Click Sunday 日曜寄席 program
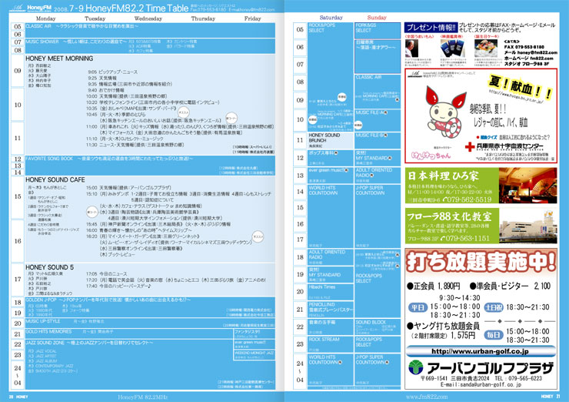569x402 pixels. (378, 56)
